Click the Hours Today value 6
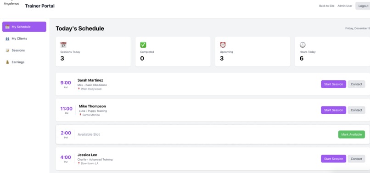 [x=302, y=58]
